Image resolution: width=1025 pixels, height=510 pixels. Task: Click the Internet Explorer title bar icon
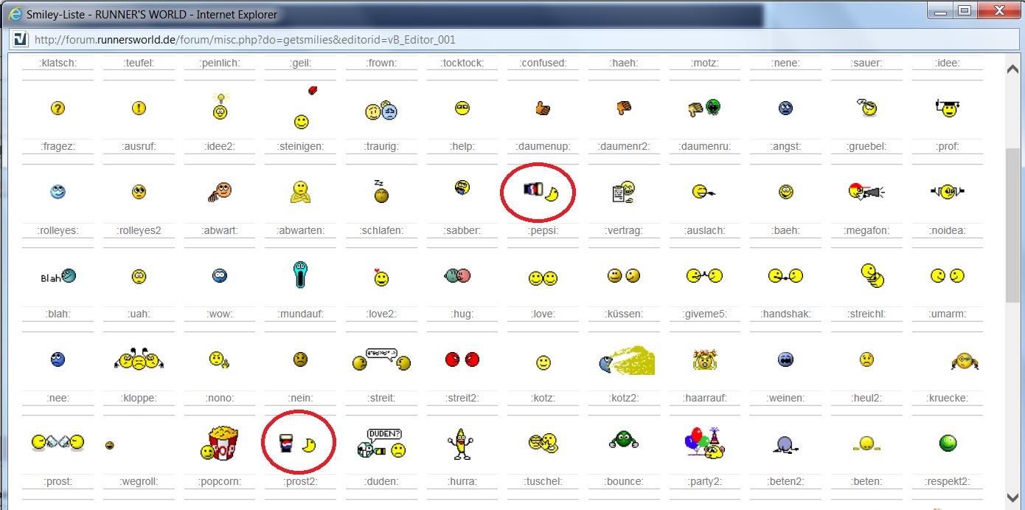(x=15, y=13)
